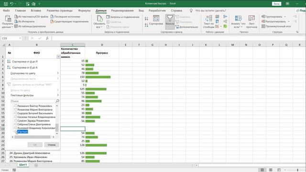
Task: Insert function fx button
Action: pyautogui.click(x=47, y=38)
